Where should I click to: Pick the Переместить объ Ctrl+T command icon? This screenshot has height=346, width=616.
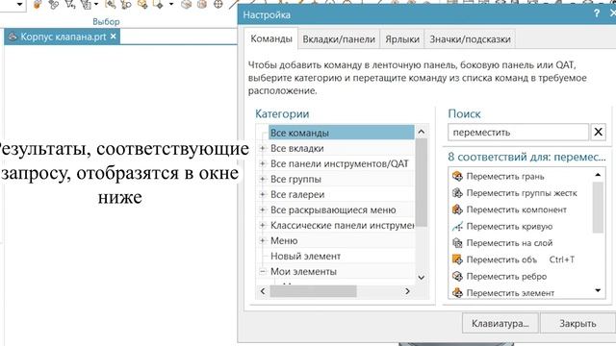pos(457,259)
